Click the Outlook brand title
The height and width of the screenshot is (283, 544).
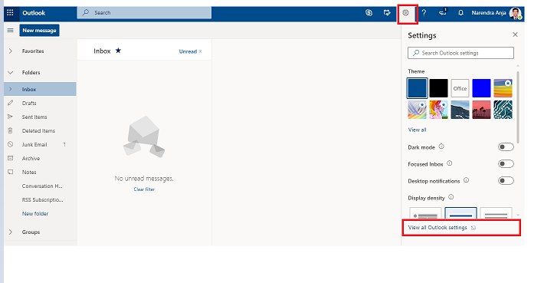click(x=34, y=13)
